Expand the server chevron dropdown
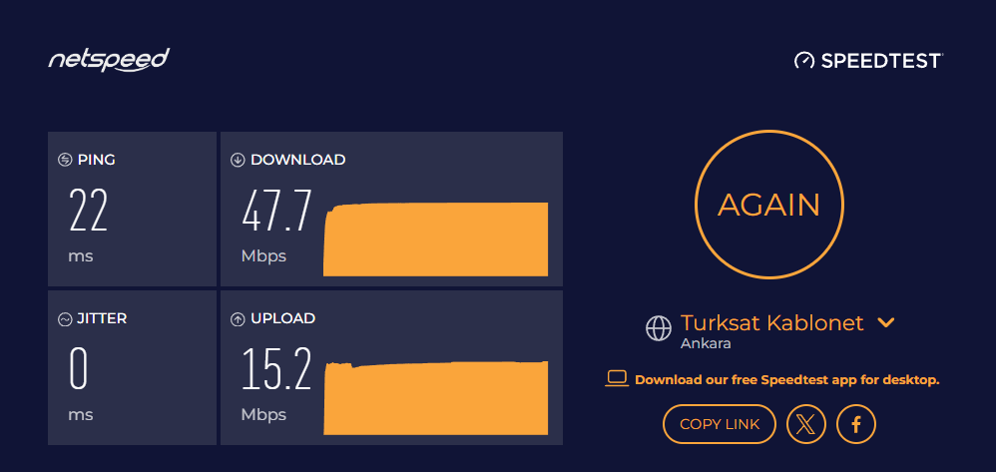Viewport: 996px width, 472px height. [885, 322]
